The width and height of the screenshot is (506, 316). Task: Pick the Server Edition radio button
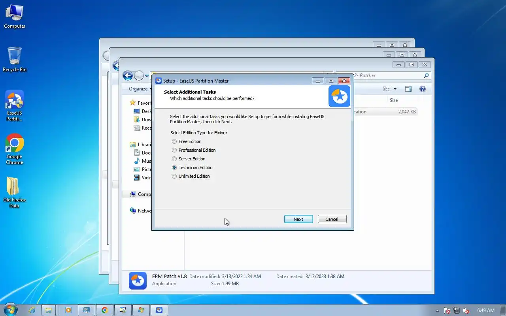tap(174, 159)
